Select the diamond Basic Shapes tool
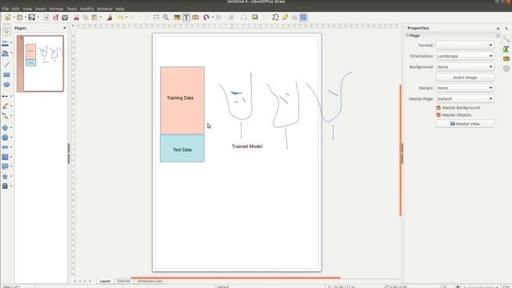Viewport: 512px width, 288px height. [5, 128]
